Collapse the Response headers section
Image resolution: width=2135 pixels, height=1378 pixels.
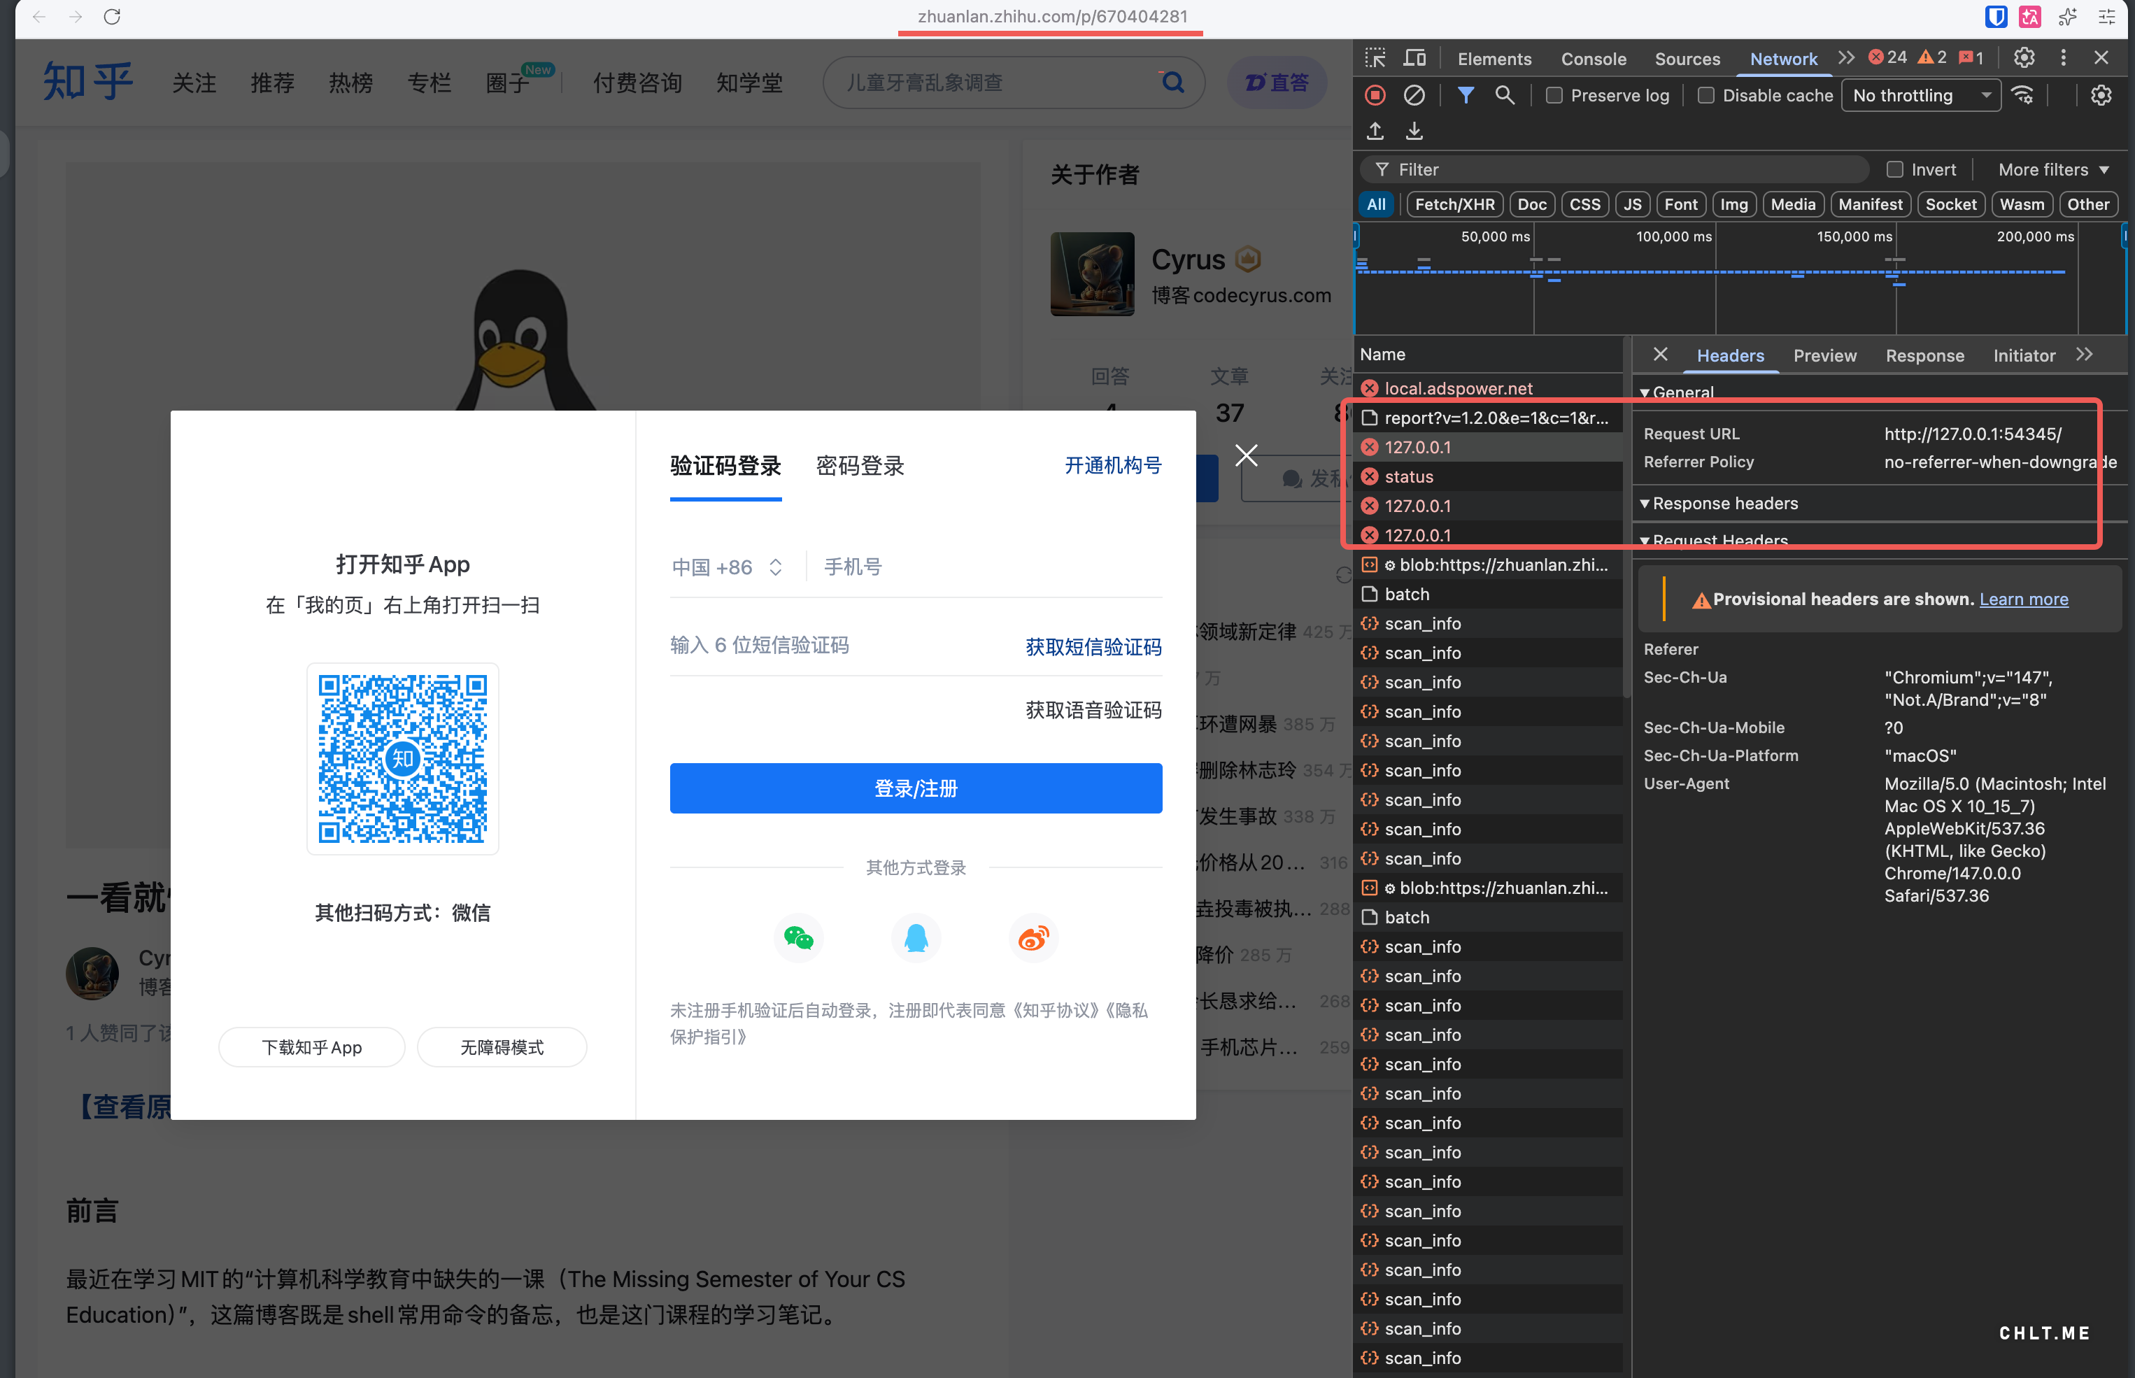click(1719, 504)
